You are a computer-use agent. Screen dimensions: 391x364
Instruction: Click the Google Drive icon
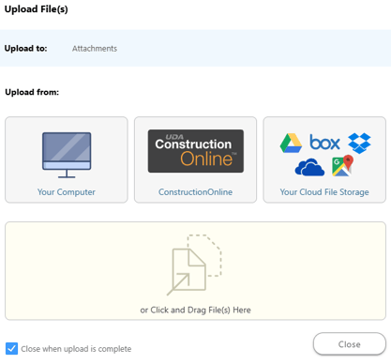[291, 143]
